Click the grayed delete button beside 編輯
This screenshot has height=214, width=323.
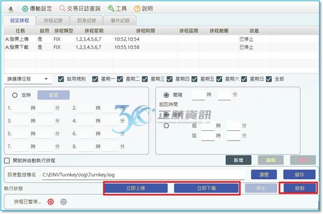303,160
